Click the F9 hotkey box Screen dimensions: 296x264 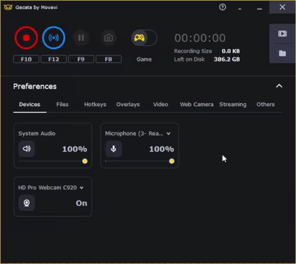81,59
